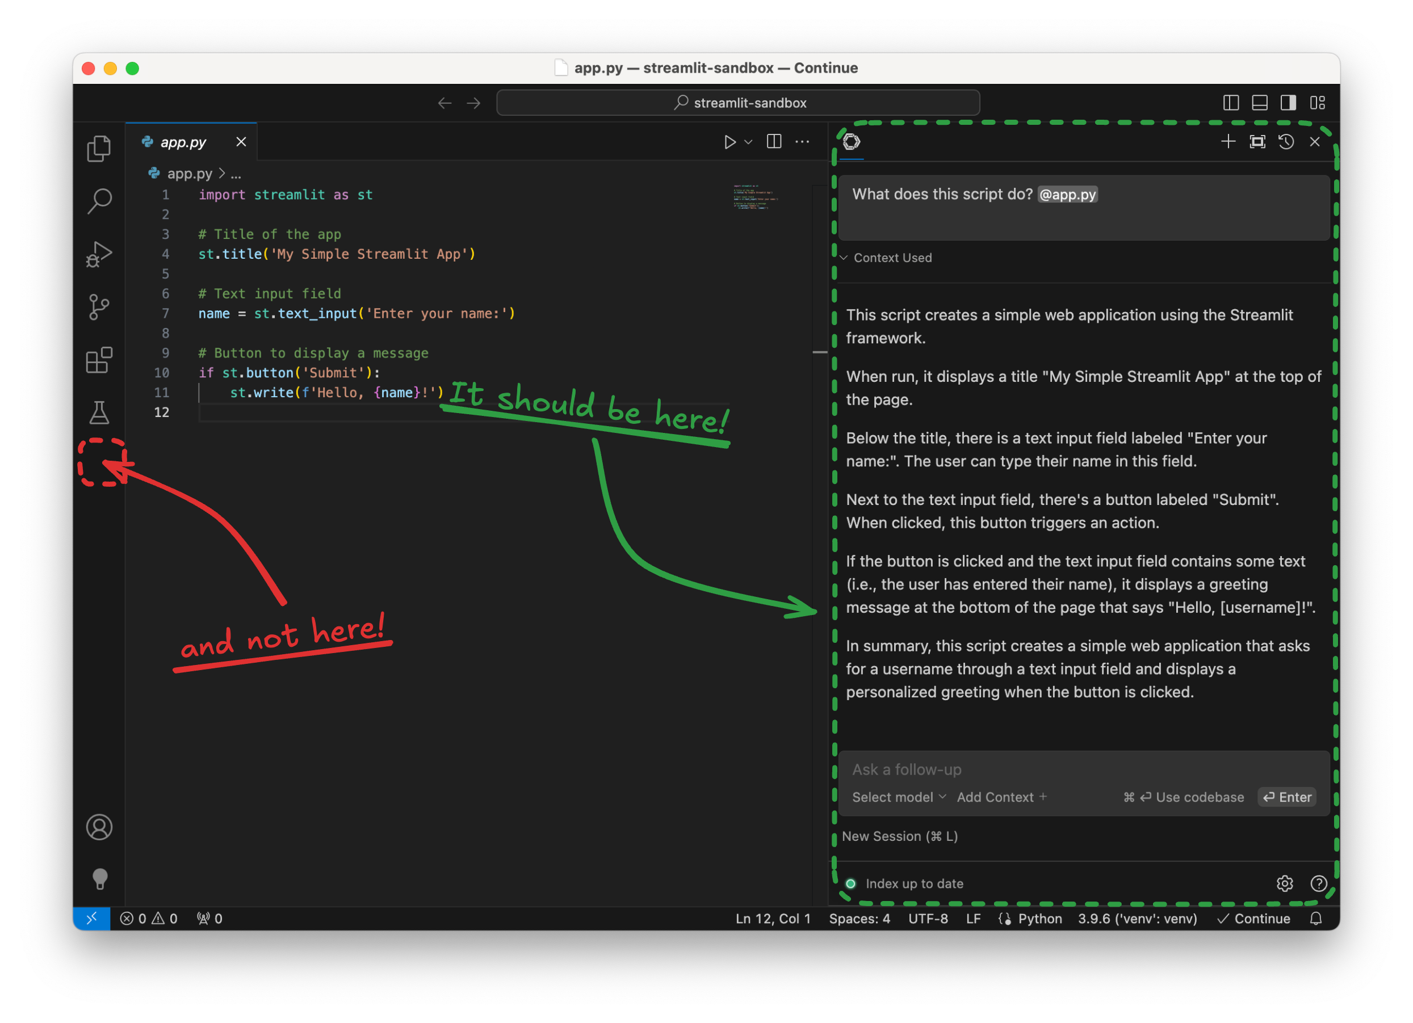This screenshot has width=1413, height=1023.
Task: Click Add Context + button
Action: 1001,797
